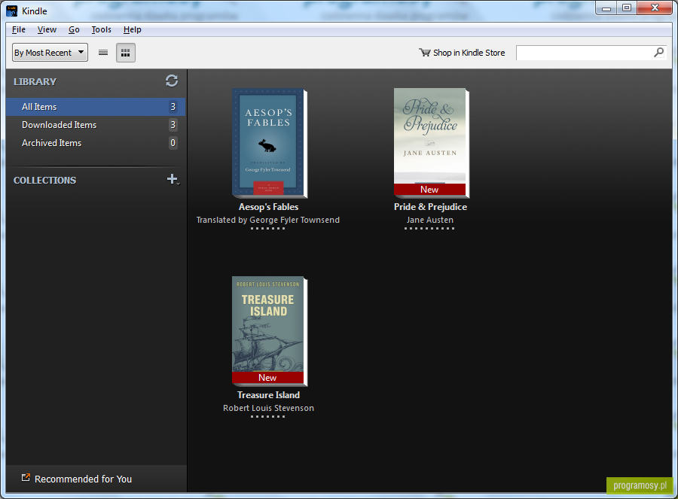
Task: Switch to list view layout
Action: 103,53
